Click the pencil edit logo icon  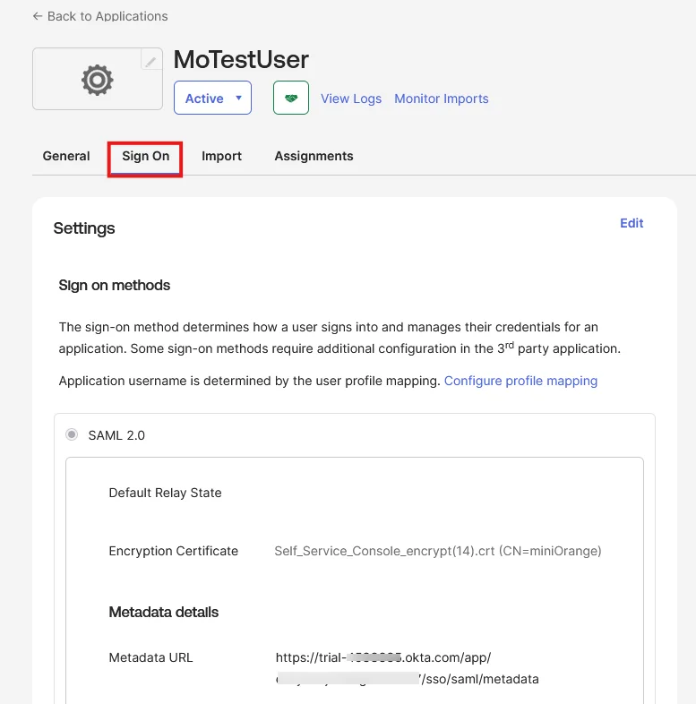point(150,60)
